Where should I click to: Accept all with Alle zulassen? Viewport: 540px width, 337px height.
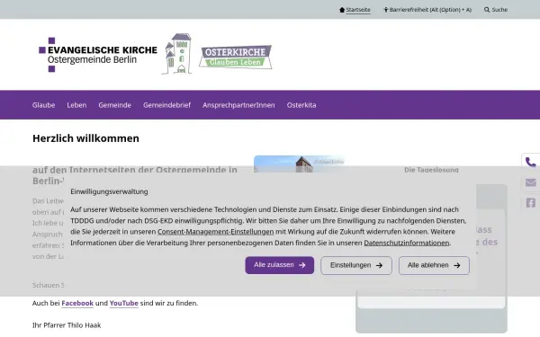click(280, 265)
